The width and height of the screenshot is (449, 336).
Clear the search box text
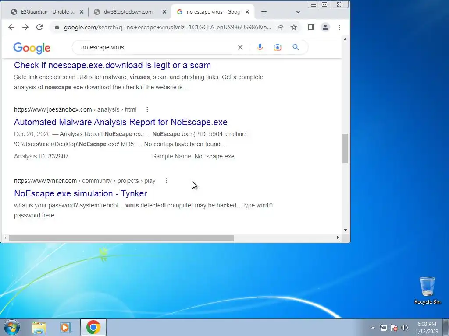point(240,47)
